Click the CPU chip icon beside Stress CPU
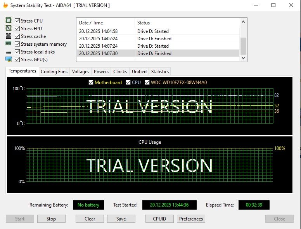Image resolution: width=301 pixels, height=229 pixels. coord(9,20)
